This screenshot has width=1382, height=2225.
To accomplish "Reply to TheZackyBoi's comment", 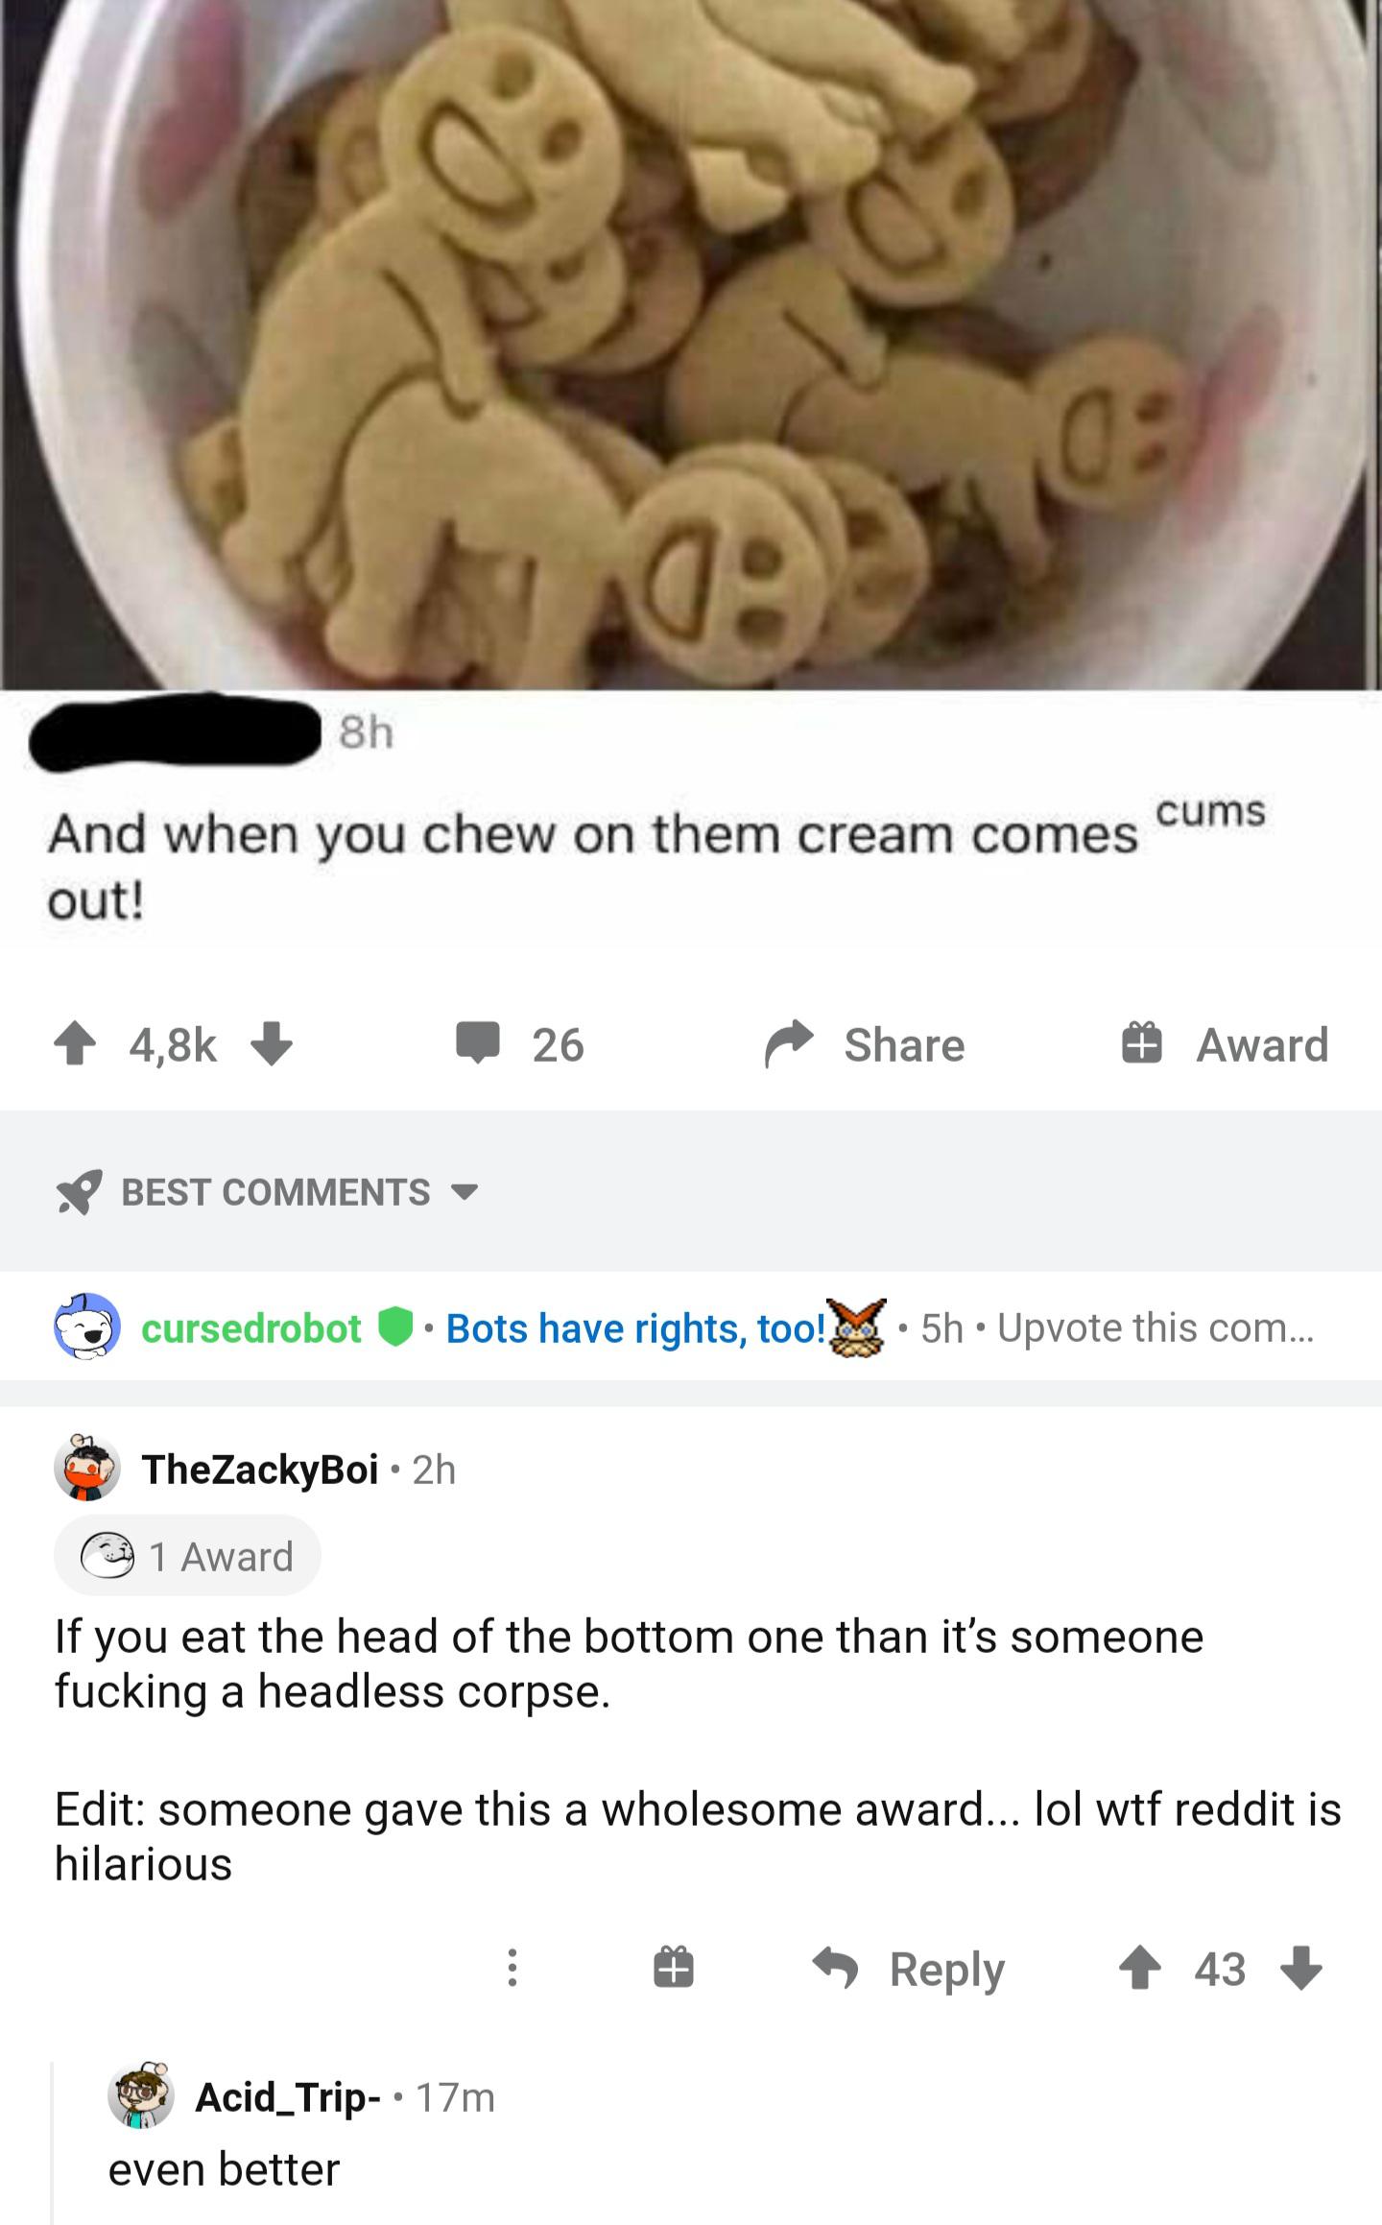I will (x=909, y=1971).
